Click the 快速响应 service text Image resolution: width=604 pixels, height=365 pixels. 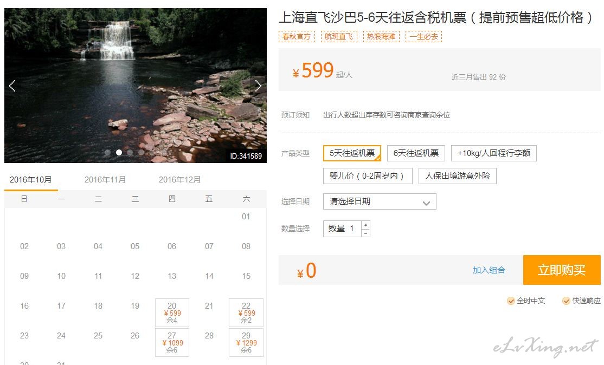586,301
